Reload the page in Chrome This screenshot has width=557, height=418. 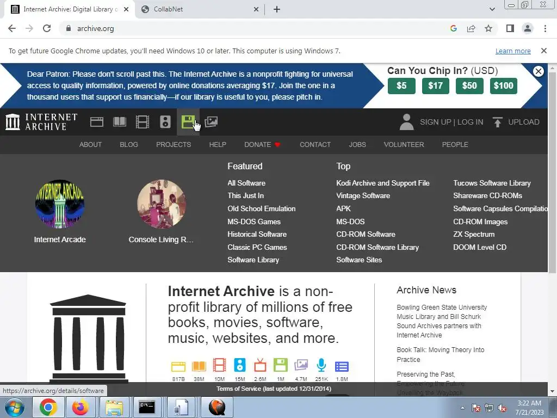pyautogui.click(x=47, y=28)
